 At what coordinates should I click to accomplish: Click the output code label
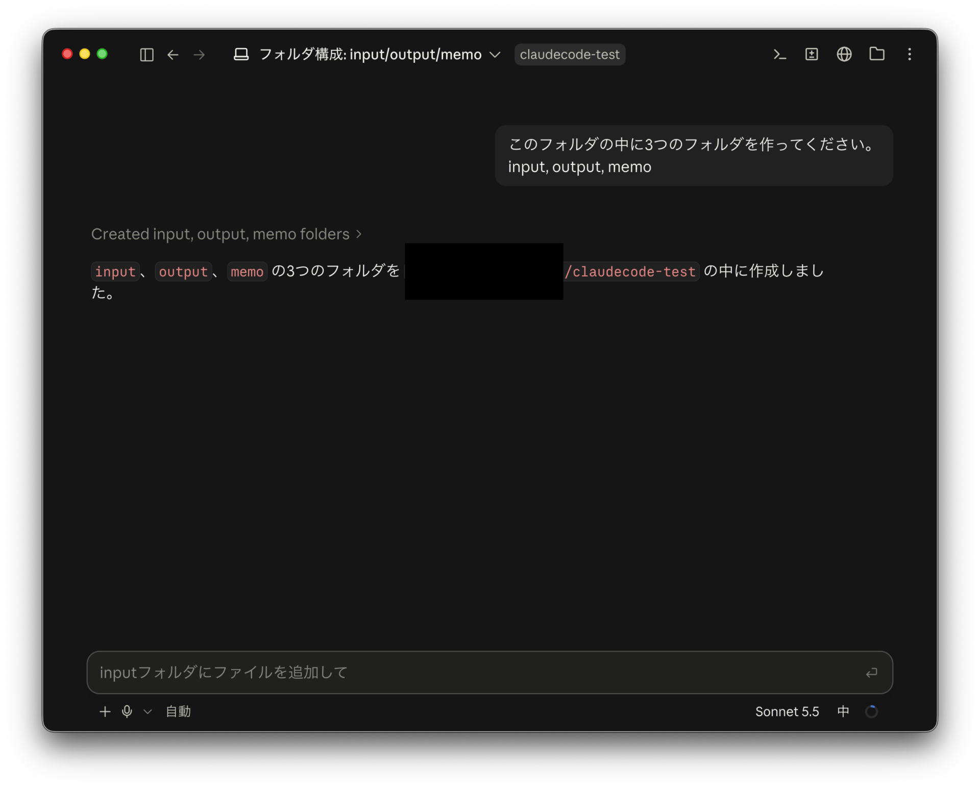point(183,272)
